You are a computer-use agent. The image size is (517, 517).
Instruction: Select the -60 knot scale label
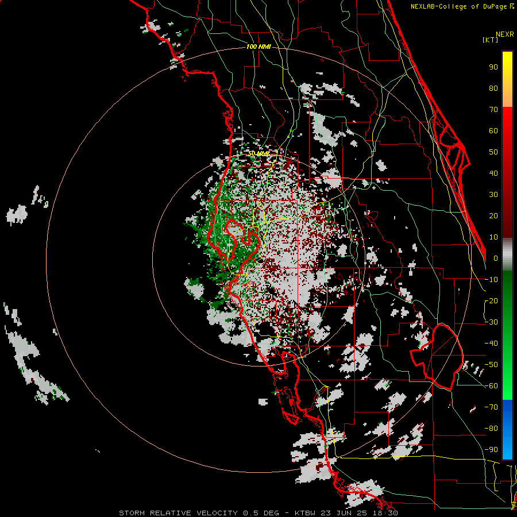[x=491, y=386]
